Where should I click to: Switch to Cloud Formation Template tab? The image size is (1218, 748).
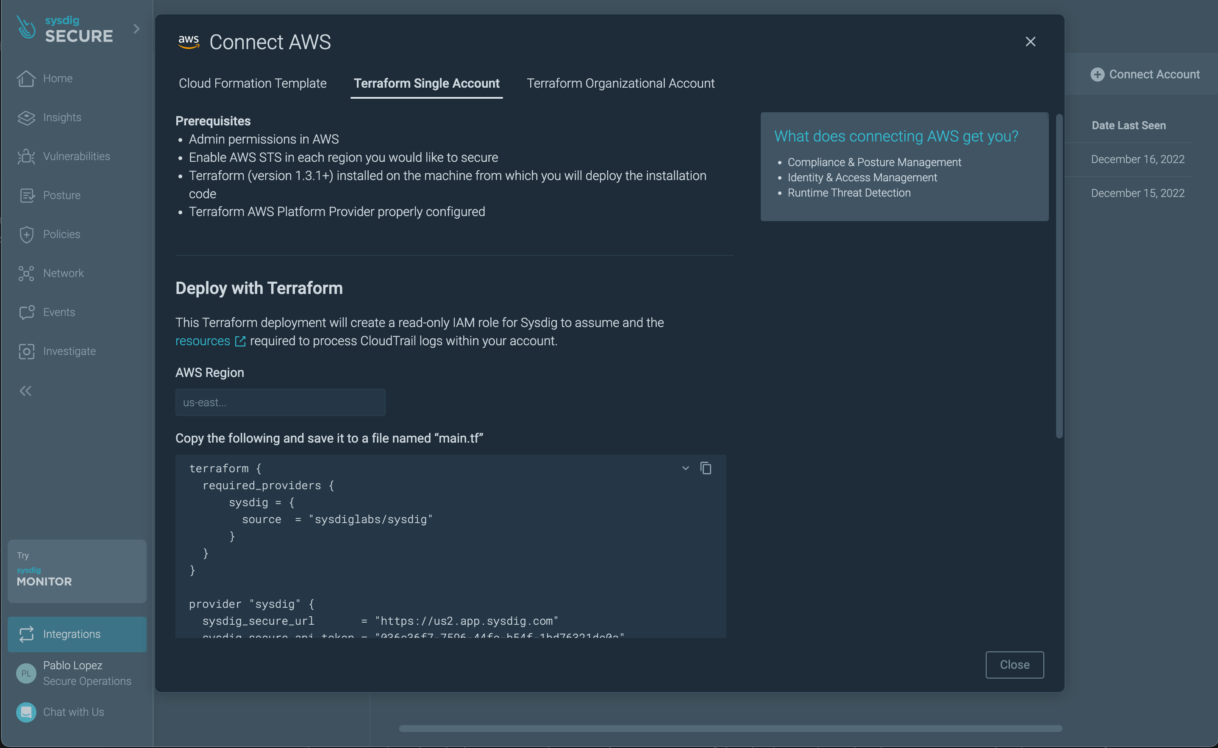click(x=253, y=83)
